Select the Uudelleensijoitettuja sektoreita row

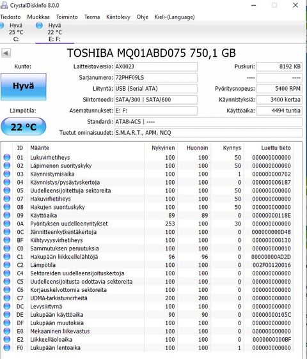click(x=147, y=190)
